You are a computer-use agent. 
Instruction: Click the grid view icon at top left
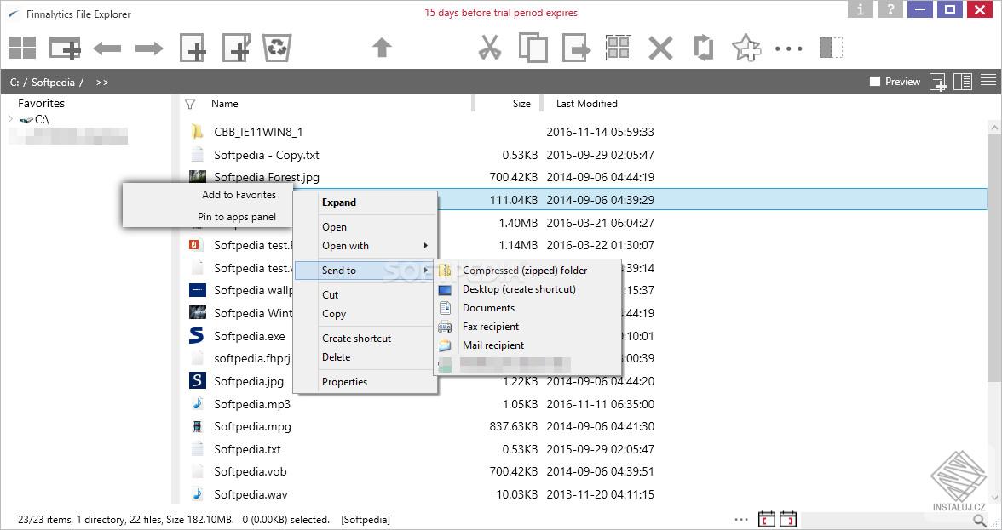point(21,48)
